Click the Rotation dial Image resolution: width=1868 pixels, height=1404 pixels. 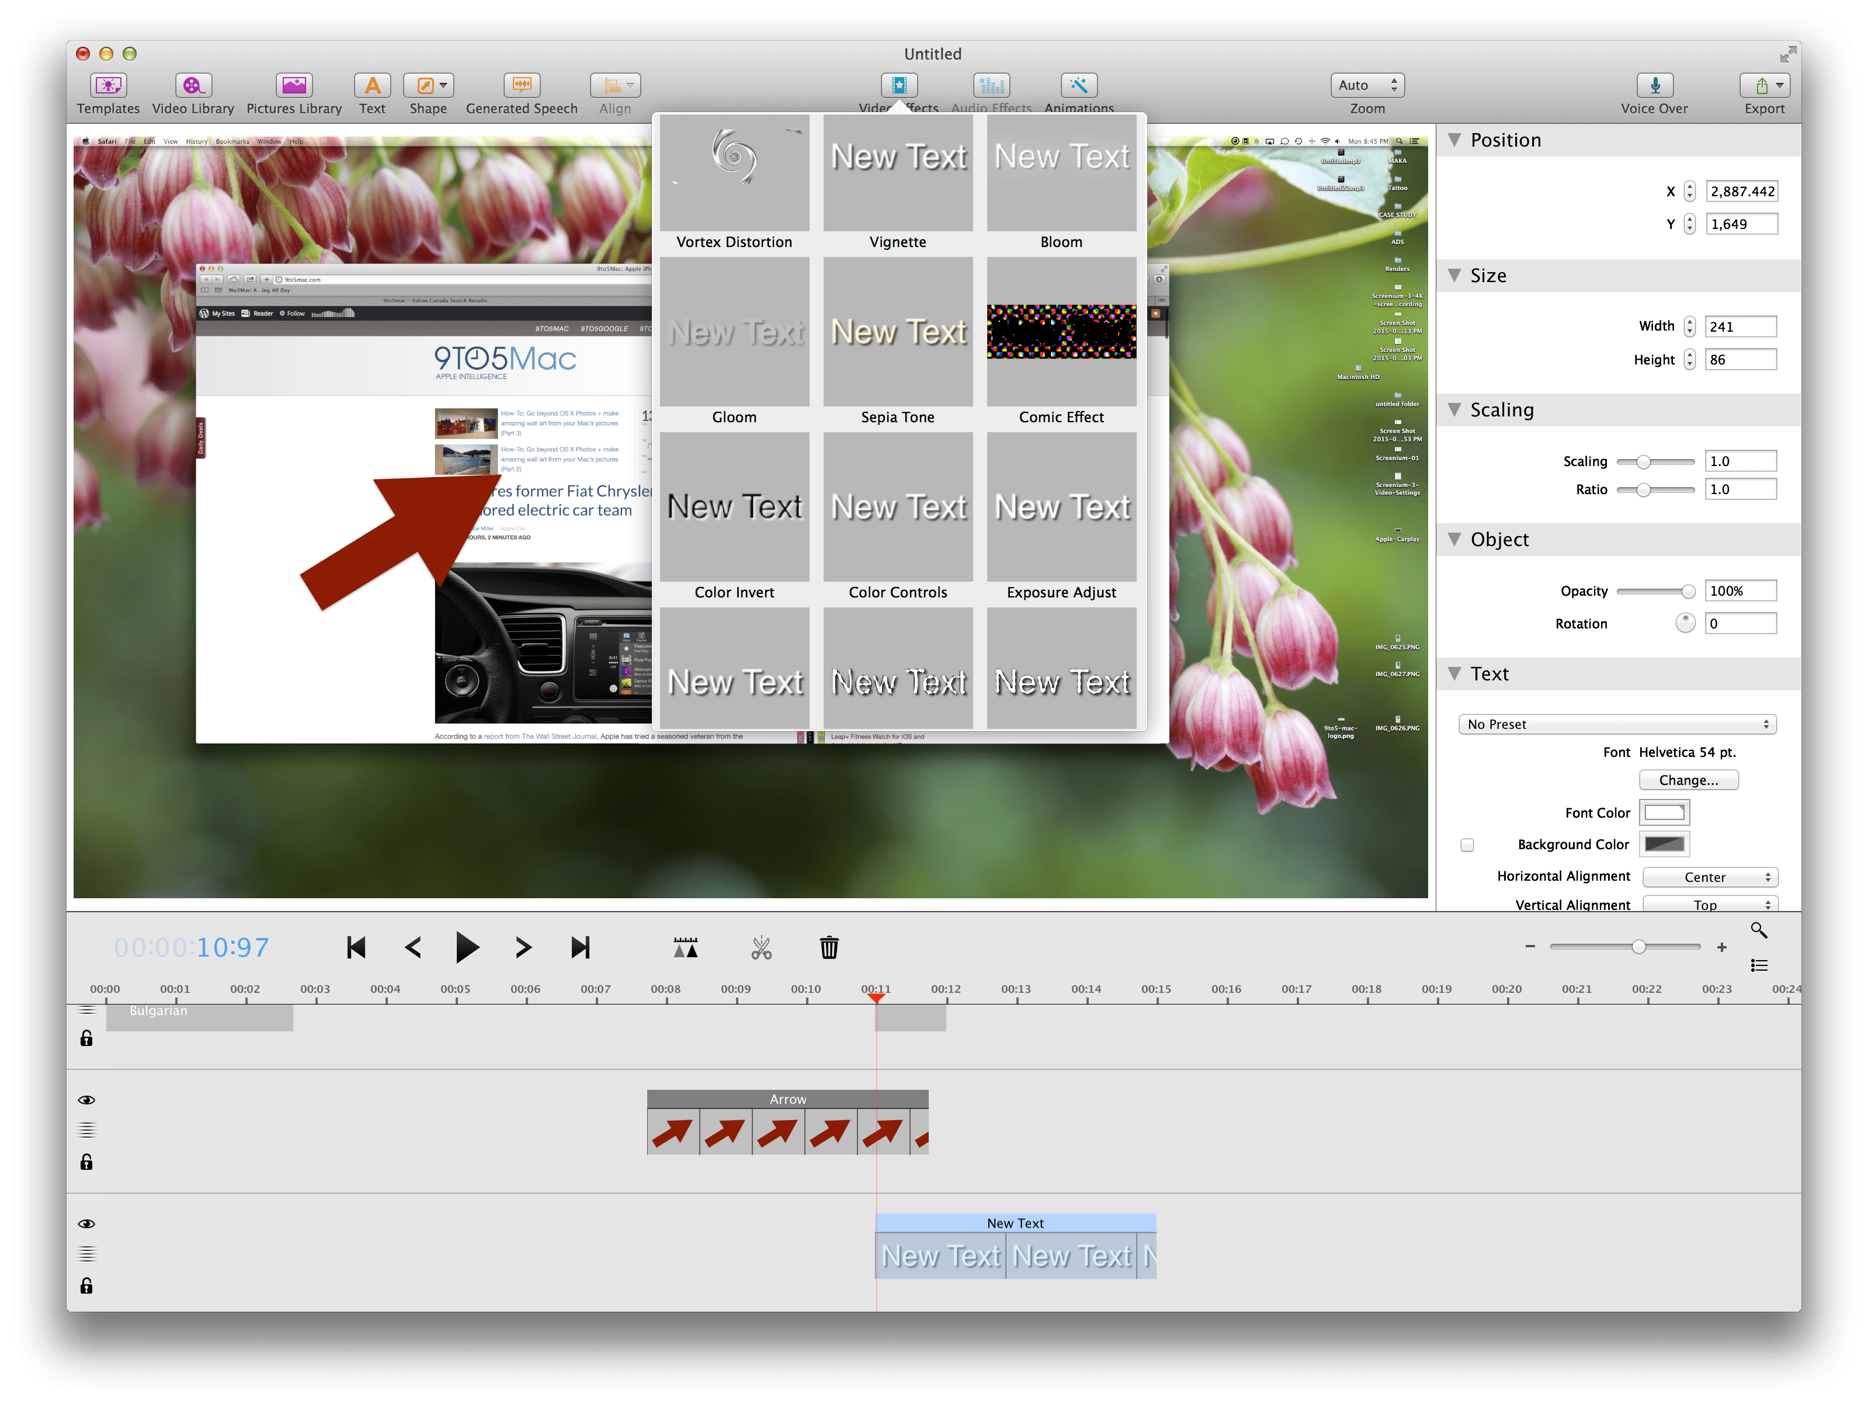pyautogui.click(x=1685, y=623)
